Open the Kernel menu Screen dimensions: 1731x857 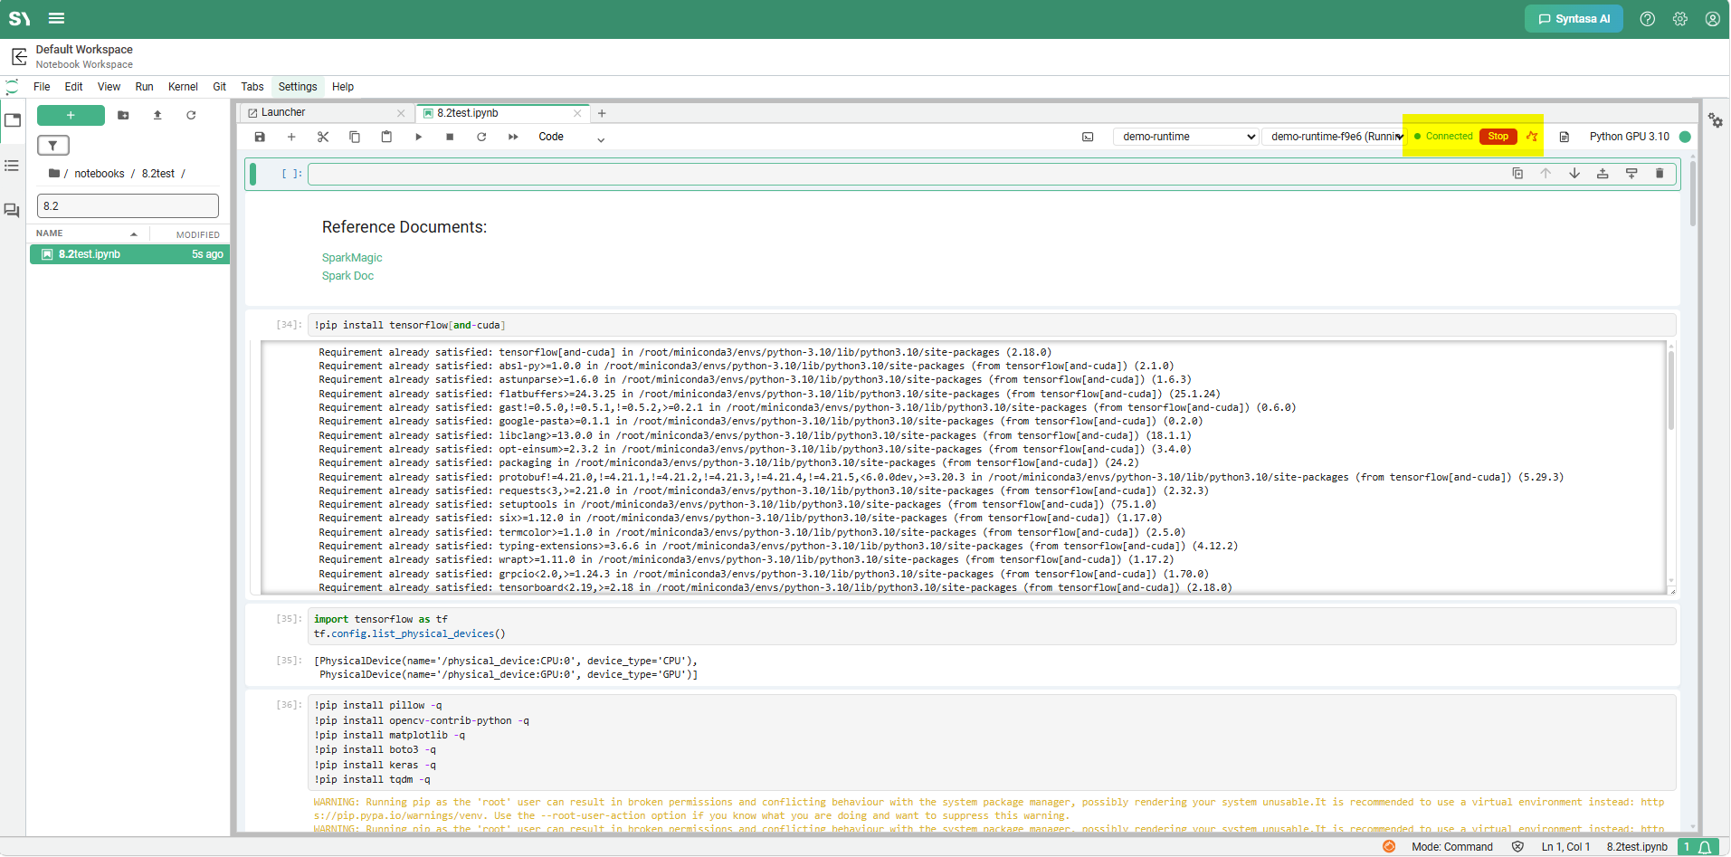coord(183,87)
